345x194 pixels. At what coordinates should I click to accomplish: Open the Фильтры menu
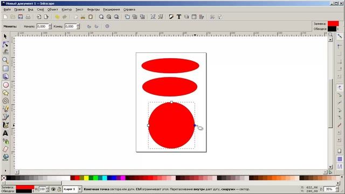(93, 10)
